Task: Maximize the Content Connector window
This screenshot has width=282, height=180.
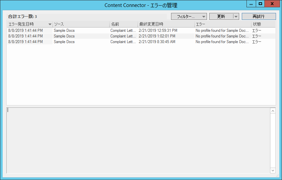Action: tap(260, 4)
